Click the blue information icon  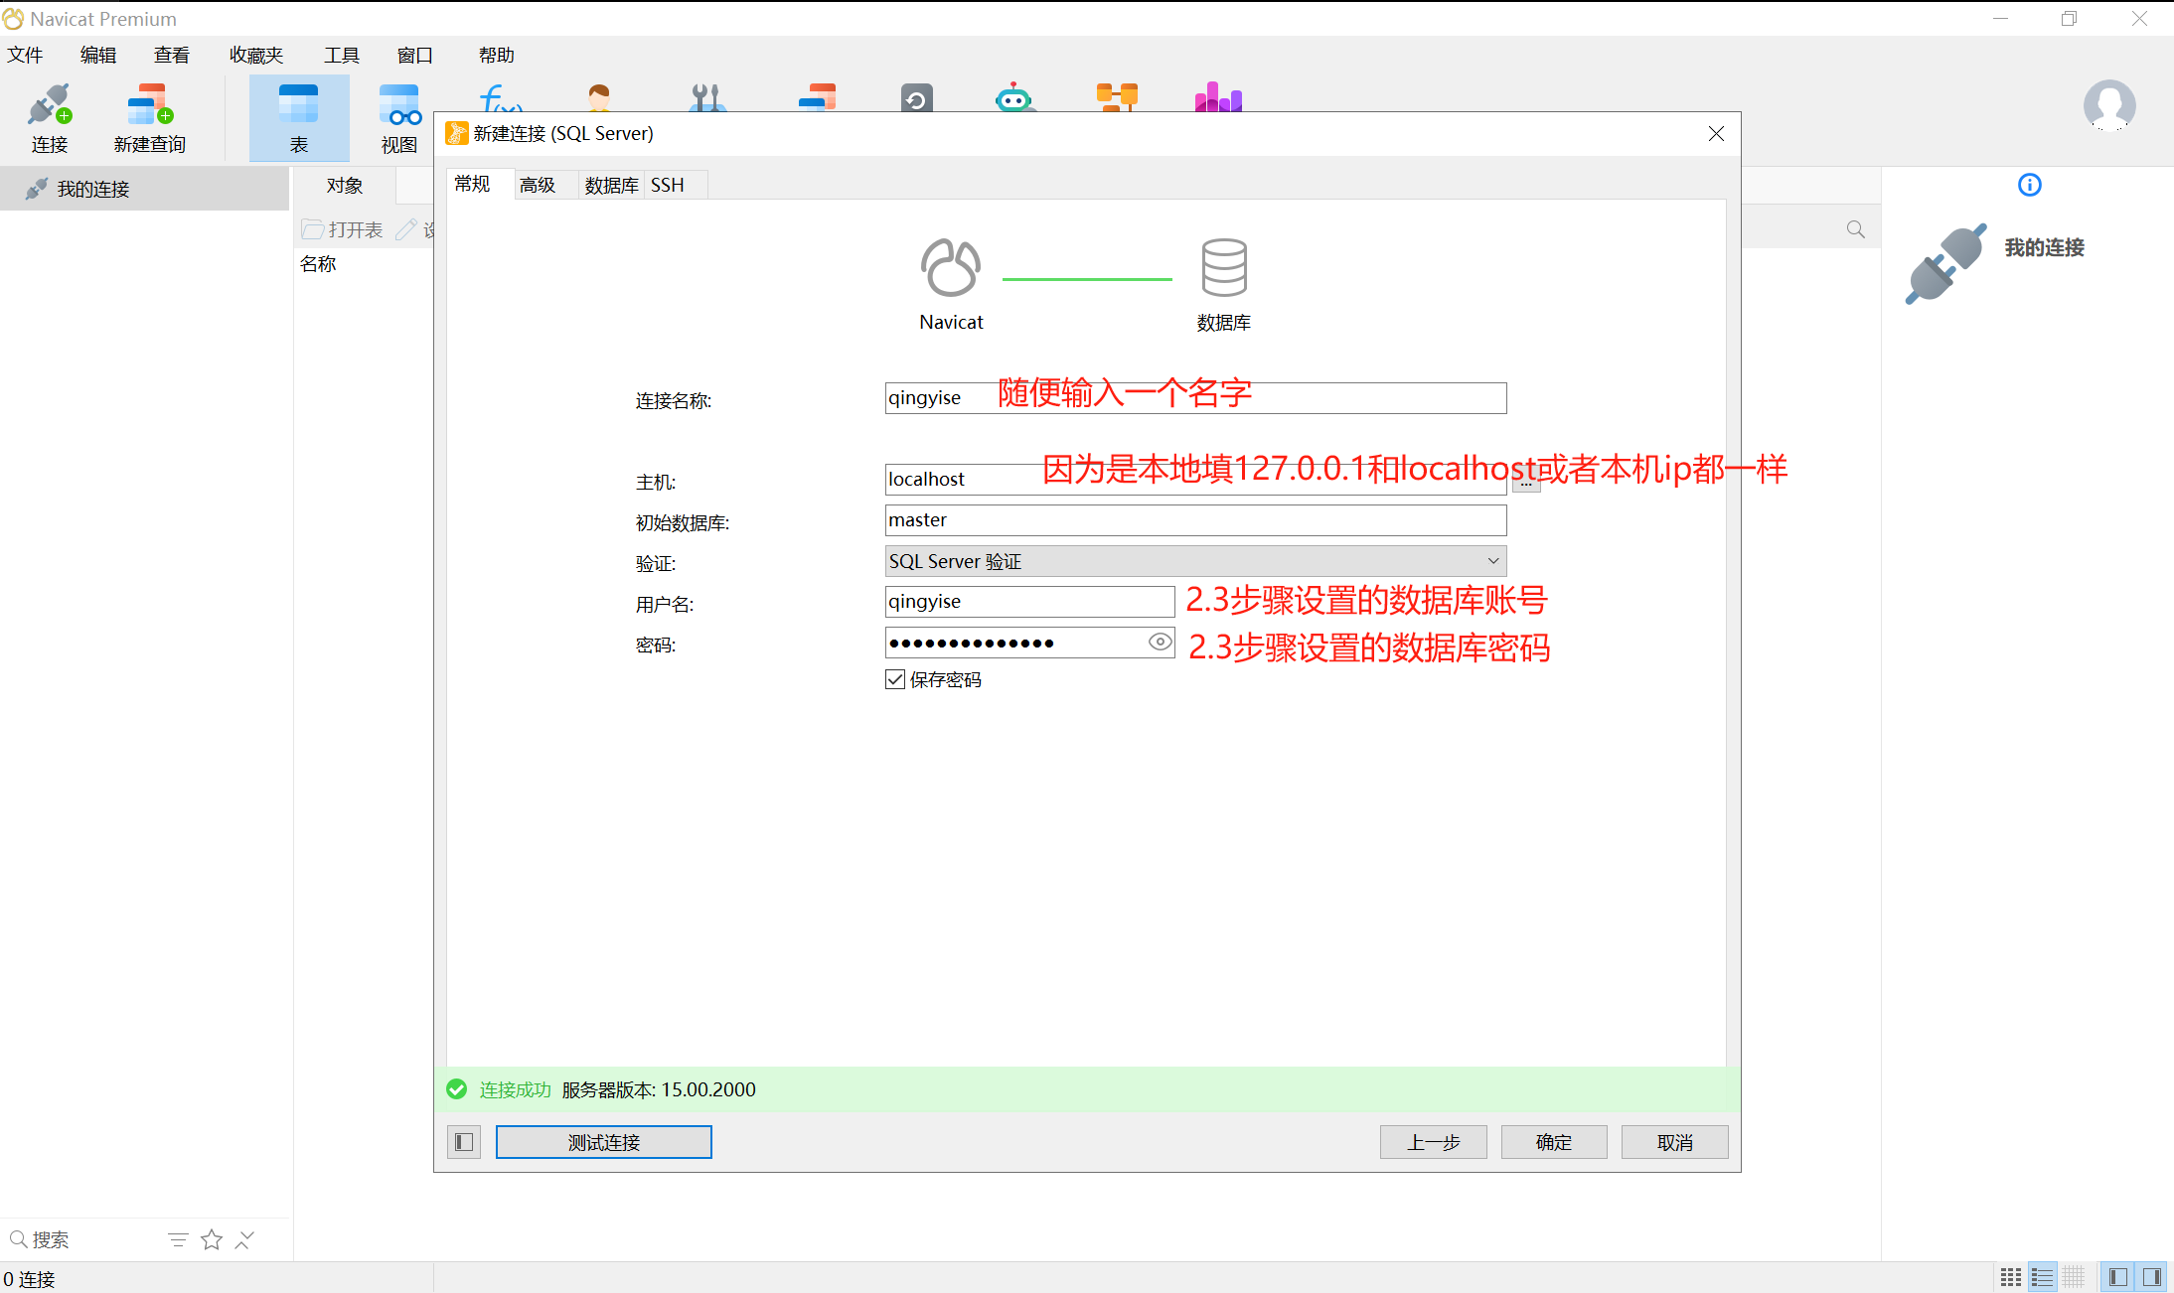click(2029, 185)
